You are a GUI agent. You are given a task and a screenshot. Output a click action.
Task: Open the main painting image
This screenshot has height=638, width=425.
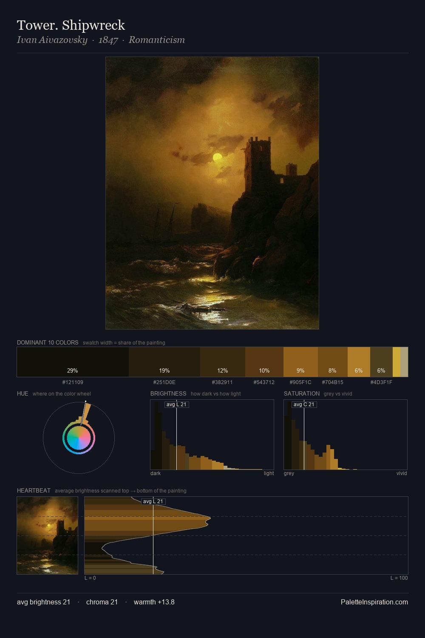point(212,193)
